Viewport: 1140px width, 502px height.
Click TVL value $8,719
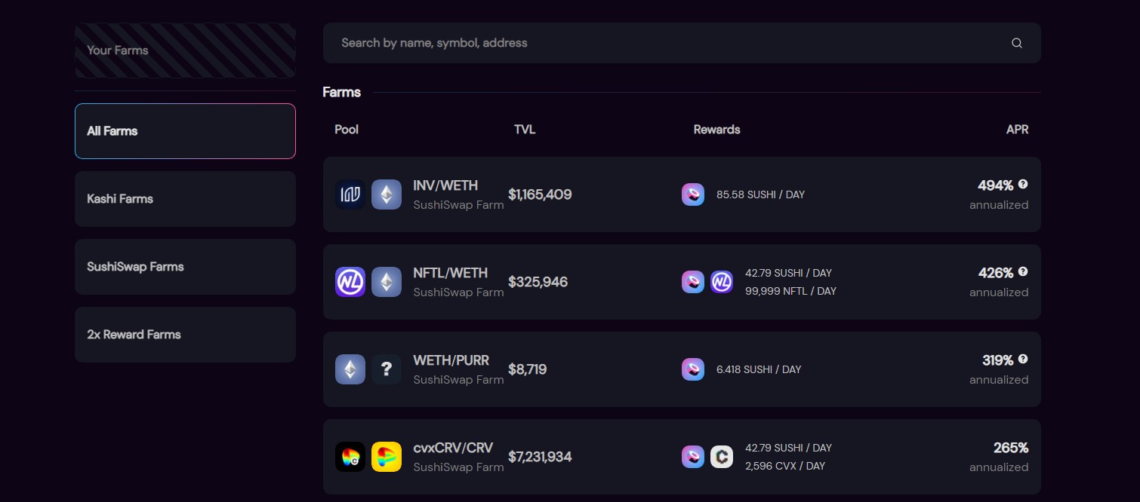(x=527, y=369)
